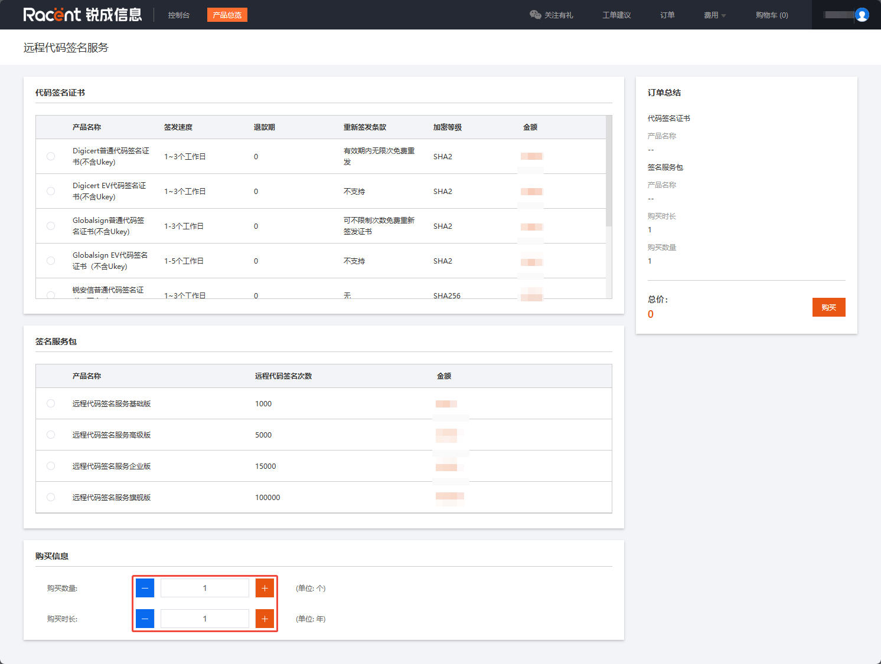Choose 远程代码签名服务旗舰版 radio option
The width and height of the screenshot is (881, 664).
51,497
